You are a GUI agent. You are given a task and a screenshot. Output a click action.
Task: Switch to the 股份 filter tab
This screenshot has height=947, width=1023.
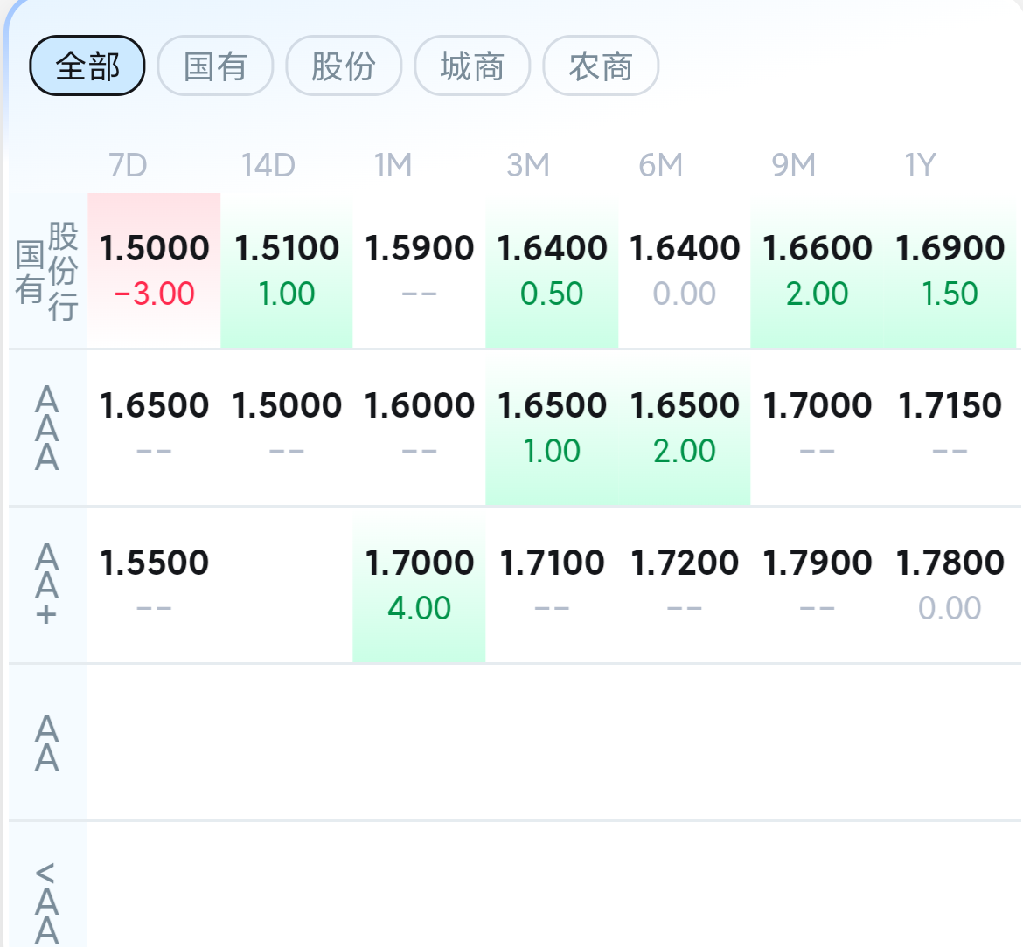[344, 66]
